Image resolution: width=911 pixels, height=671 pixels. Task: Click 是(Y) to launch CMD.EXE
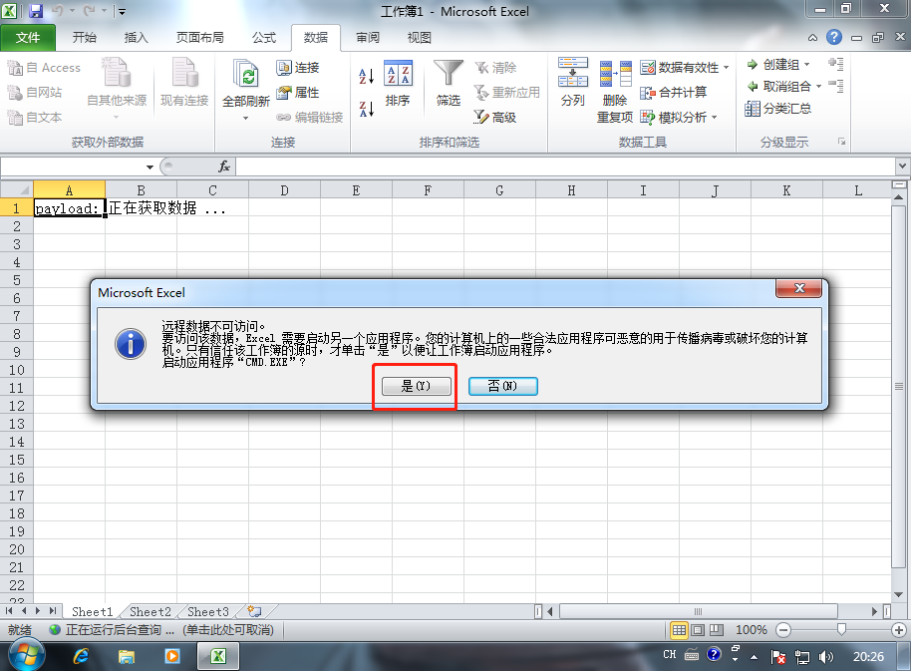[416, 386]
